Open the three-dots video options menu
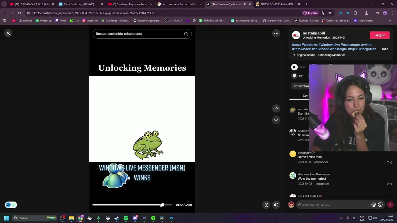Screen dimensions: 397x223 coord(276,33)
